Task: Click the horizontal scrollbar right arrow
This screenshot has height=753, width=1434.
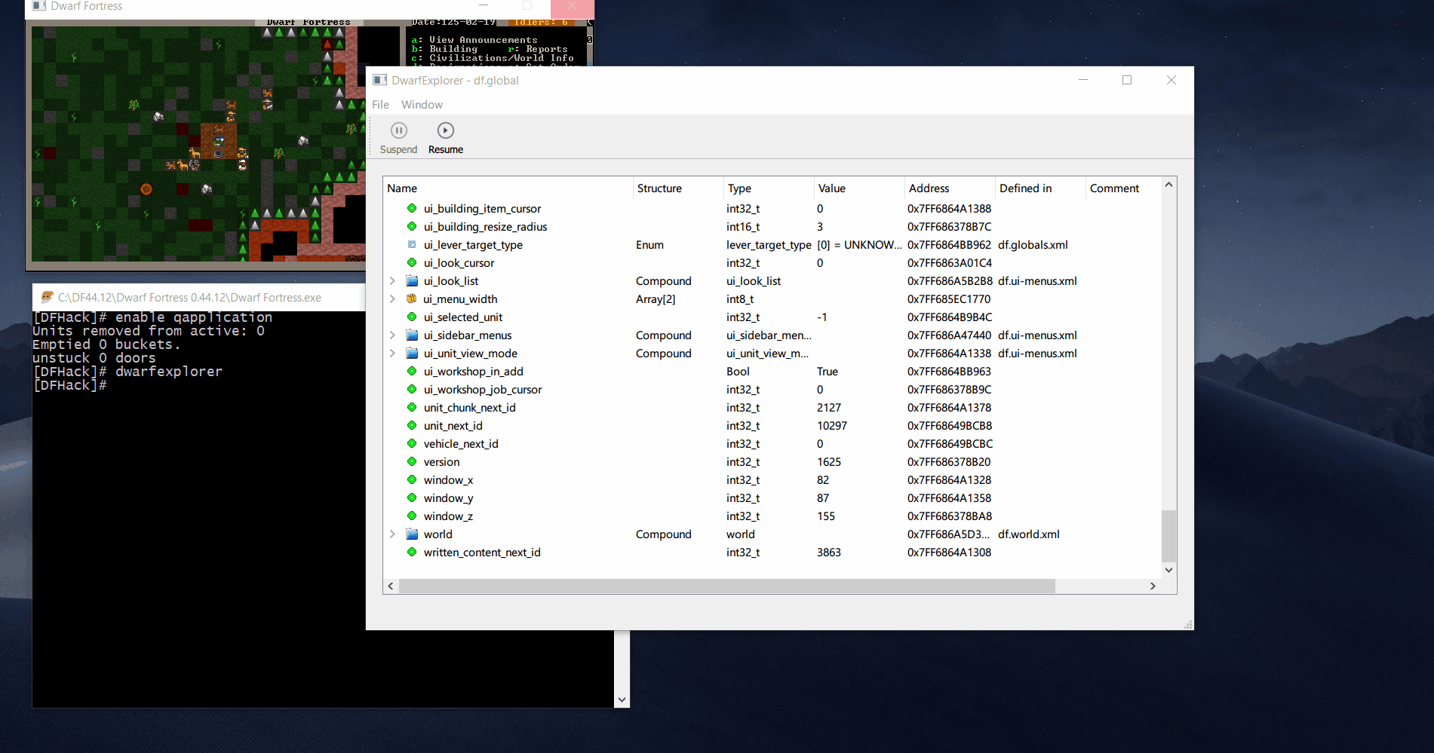Action: point(1153,586)
